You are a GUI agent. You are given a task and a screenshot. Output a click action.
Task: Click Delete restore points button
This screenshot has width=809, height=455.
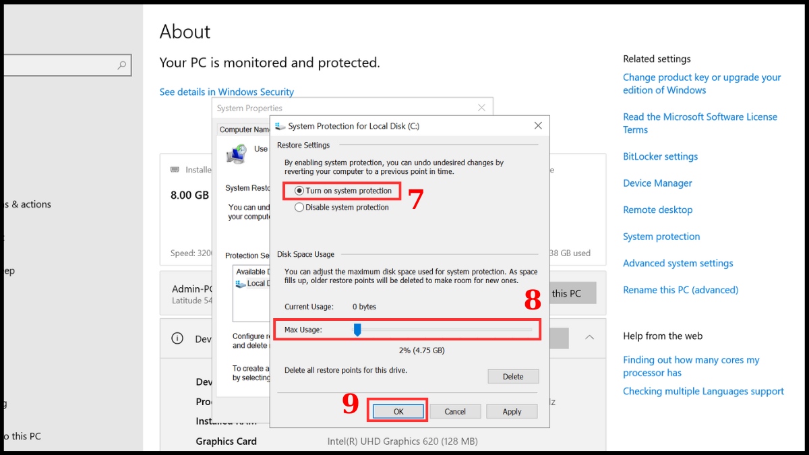point(513,377)
